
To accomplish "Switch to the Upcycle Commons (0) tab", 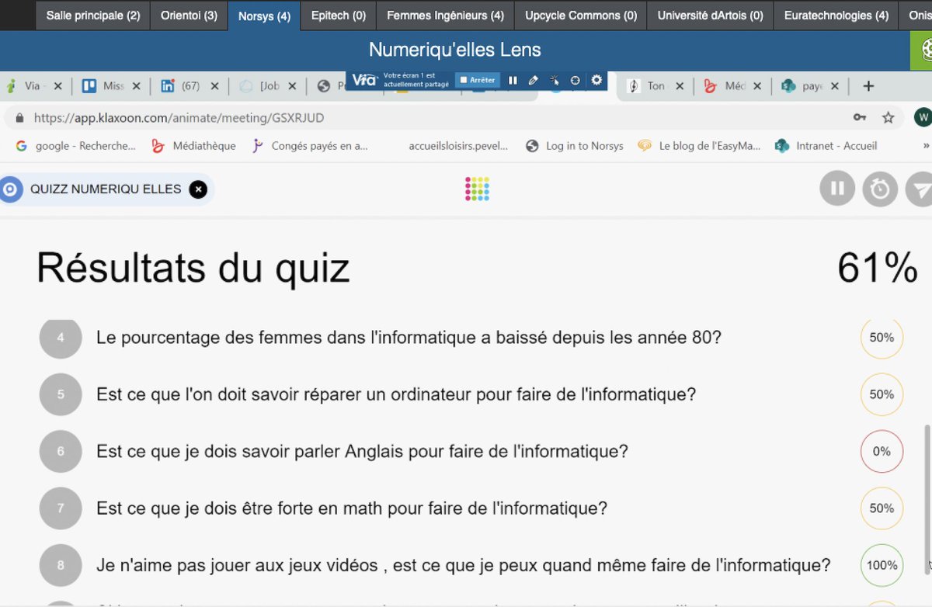I will [581, 15].
